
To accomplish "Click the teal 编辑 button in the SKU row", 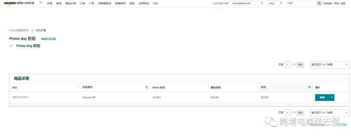I will [322, 97].
